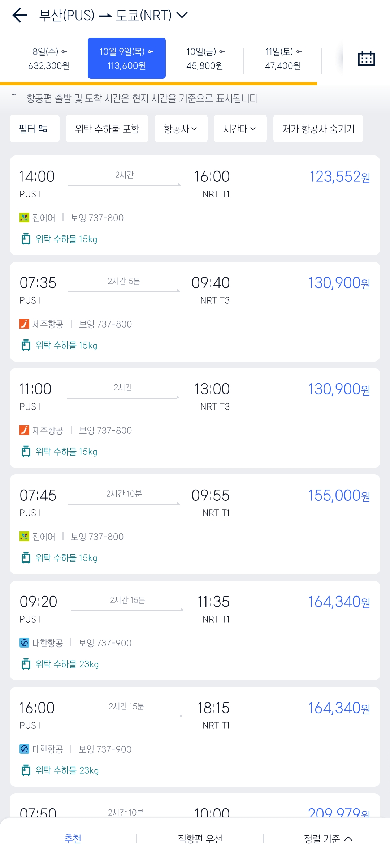Tap the Jin Air logo on 14:00 flight

24,218
